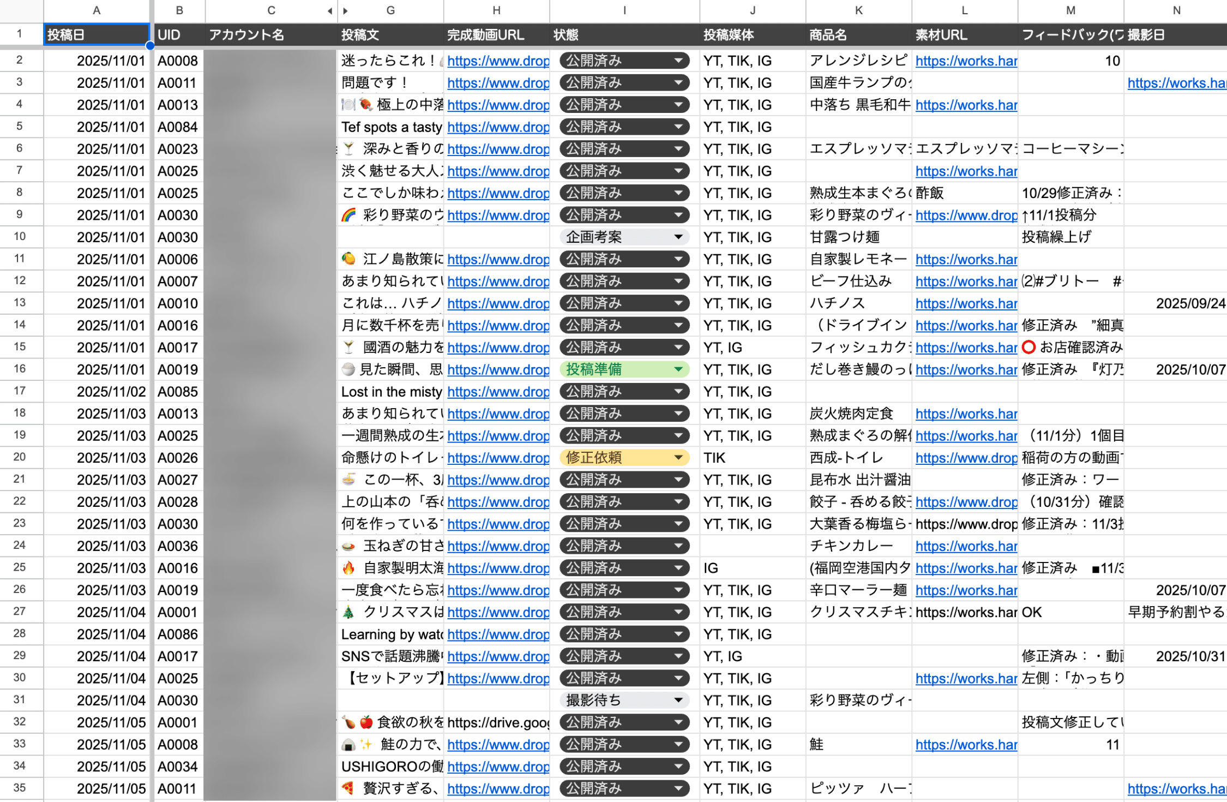Click the 状態 header cell
The height and width of the screenshot is (802, 1227).
(624, 35)
